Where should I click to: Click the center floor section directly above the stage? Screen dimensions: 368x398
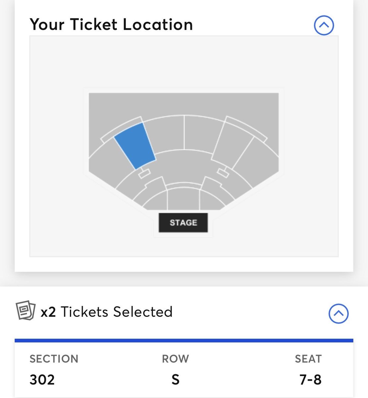click(183, 199)
